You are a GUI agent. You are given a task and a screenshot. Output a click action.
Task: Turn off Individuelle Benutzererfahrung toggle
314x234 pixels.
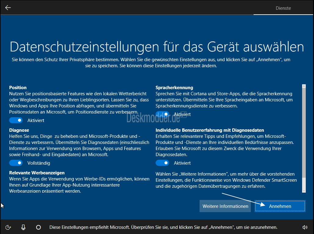tap(162, 163)
